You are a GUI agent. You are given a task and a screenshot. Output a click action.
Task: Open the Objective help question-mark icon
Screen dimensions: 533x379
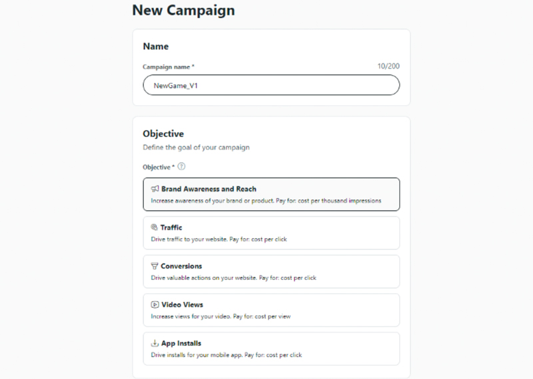point(181,166)
